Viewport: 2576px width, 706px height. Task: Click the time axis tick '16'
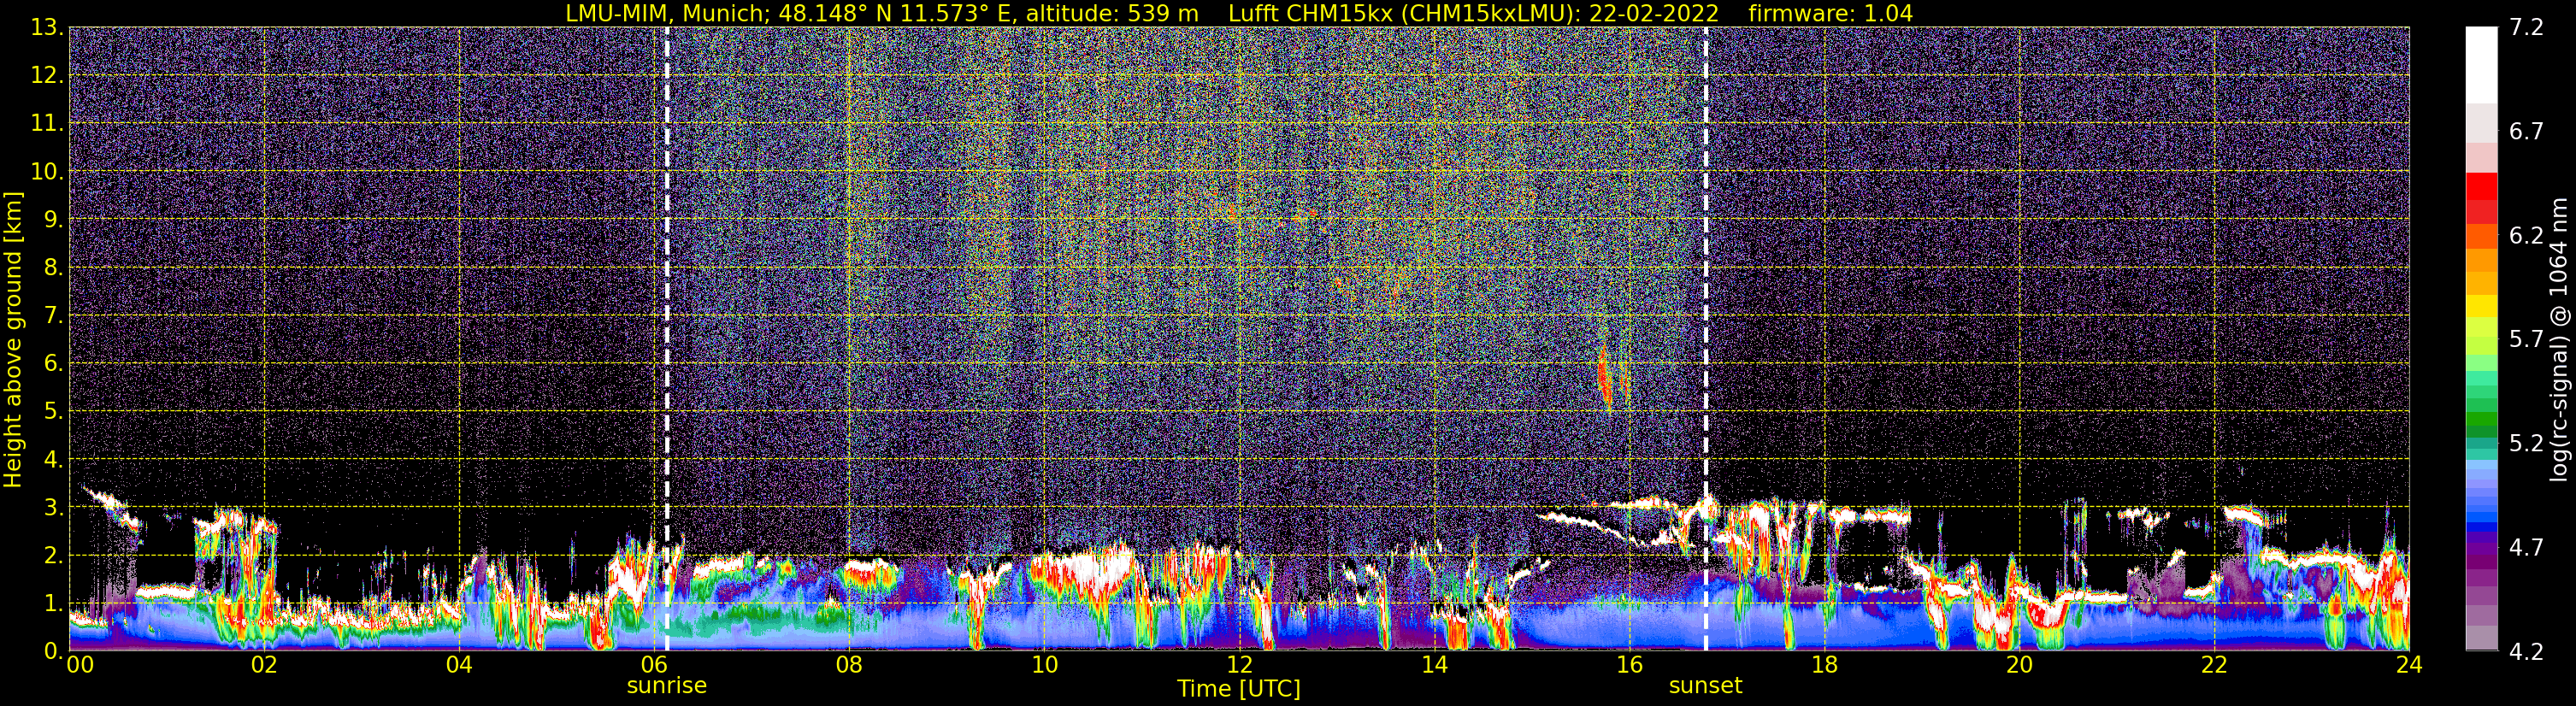[x=1629, y=666]
